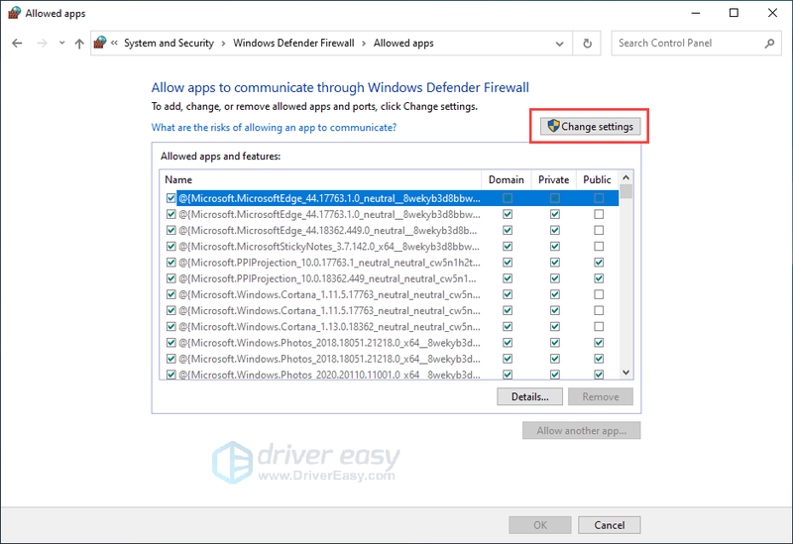
Task: Click the Allowed apps title bar icon
Action: coord(14,13)
